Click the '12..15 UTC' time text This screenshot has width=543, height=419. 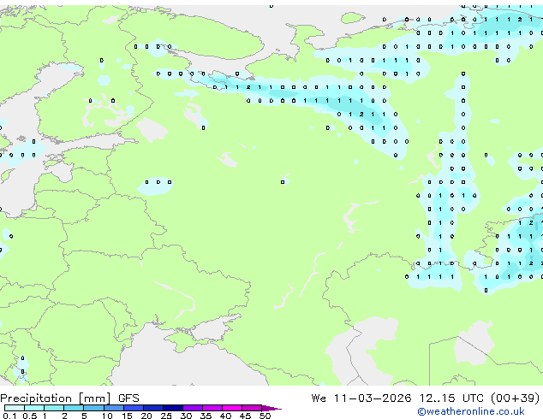pyautogui.click(x=451, y=398)
